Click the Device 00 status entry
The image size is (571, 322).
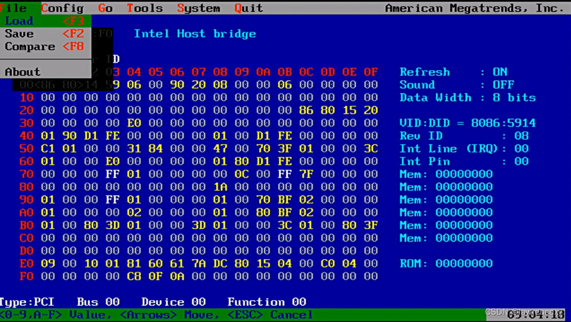(x=174, y=302)
